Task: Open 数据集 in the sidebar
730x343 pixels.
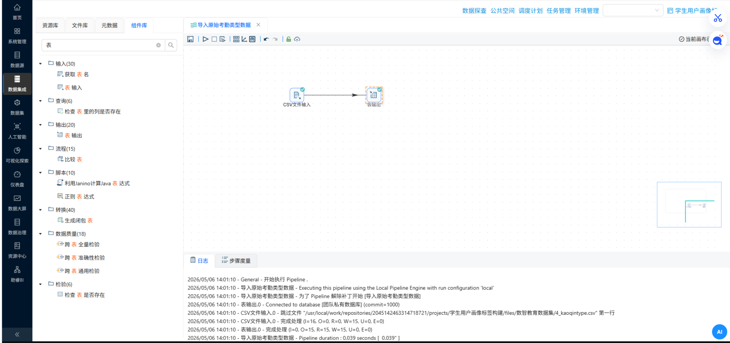Action: (17, 107)
